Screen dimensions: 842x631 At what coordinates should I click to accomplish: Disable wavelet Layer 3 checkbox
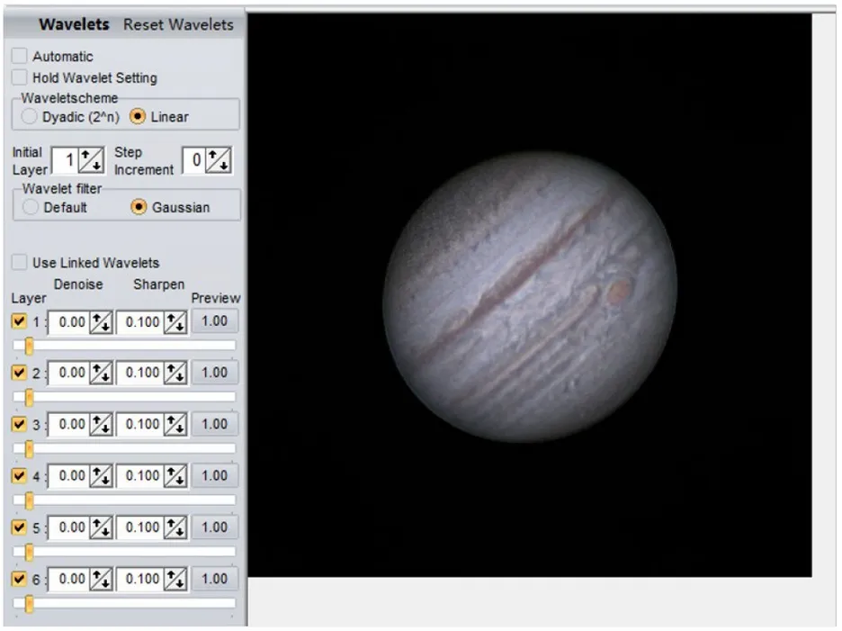[19, 424]
